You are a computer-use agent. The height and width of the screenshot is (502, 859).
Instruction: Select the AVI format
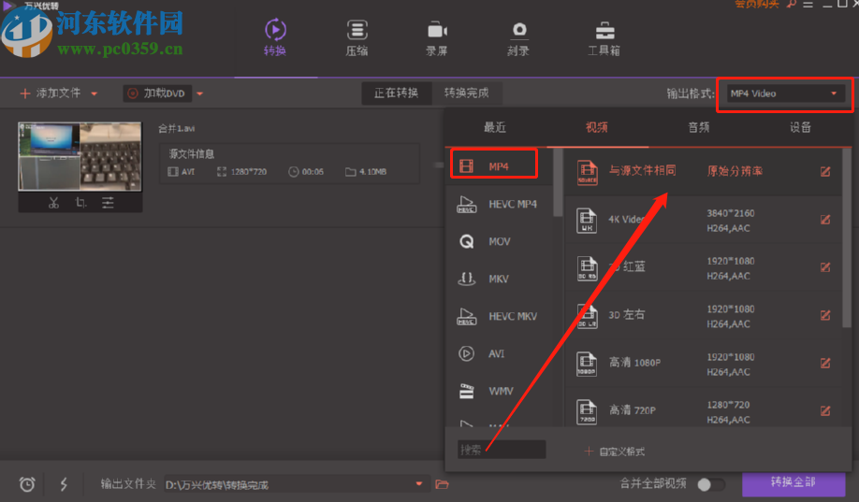(x=499, y=353)
